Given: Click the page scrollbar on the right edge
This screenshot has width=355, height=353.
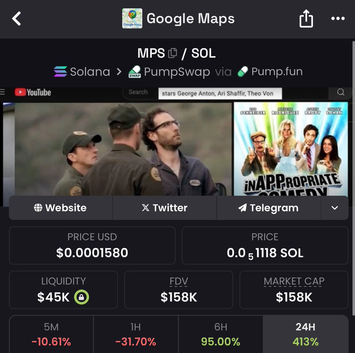Looking at the screenshot, I should point(353,178).
